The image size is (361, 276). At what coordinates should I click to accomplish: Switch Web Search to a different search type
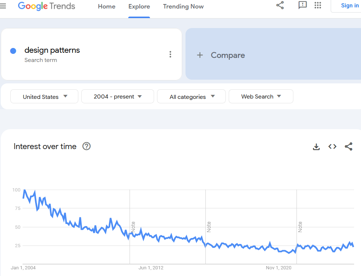[261, 96]
